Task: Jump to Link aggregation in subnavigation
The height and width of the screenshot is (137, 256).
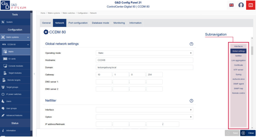Action: [x=238, y=60]
